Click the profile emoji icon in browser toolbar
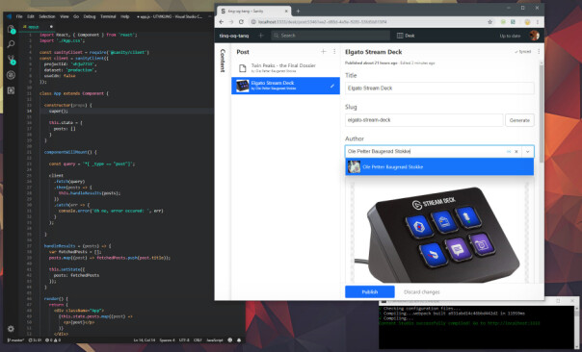Image resolution: width=582 pixels, height=352 pixels. click(527, 22)
